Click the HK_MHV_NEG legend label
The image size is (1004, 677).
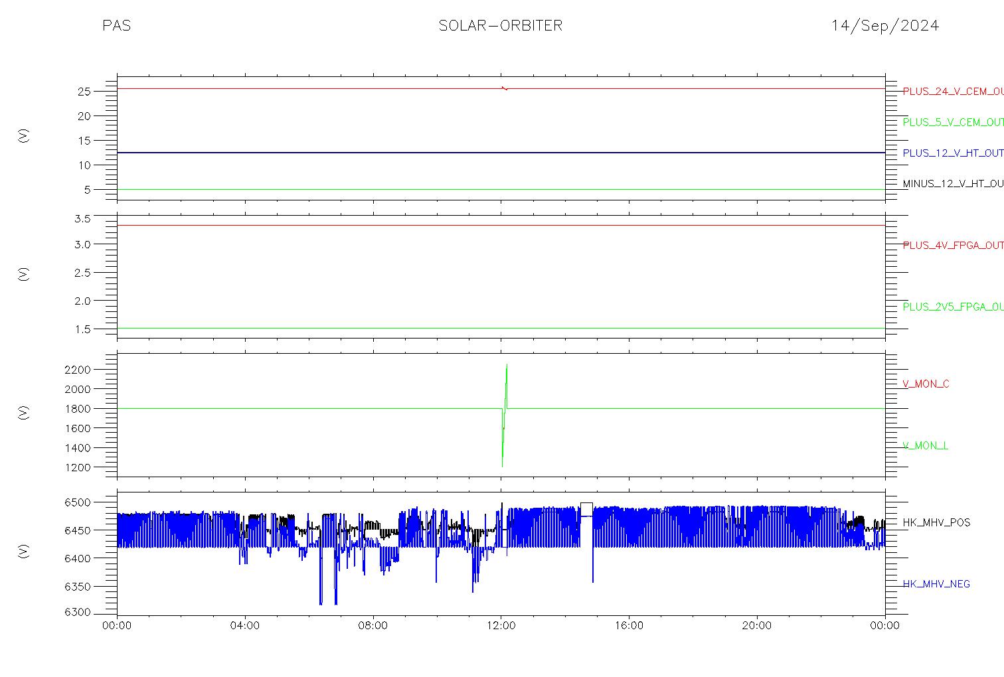(936, 584)
